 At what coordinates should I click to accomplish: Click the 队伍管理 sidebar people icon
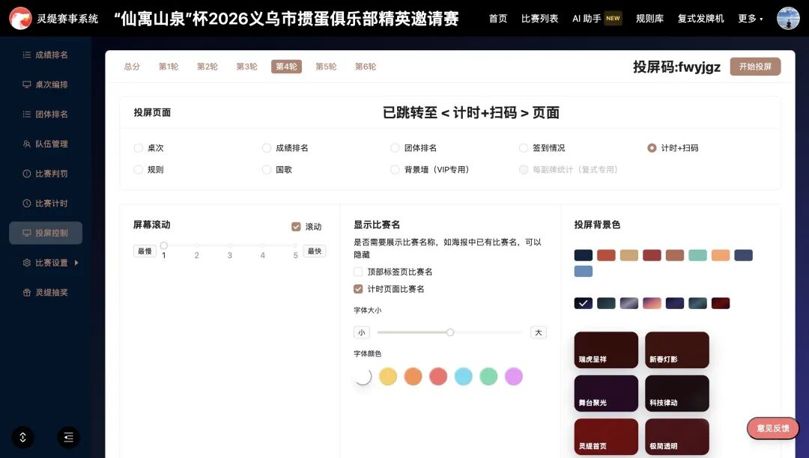click(26, 144)
